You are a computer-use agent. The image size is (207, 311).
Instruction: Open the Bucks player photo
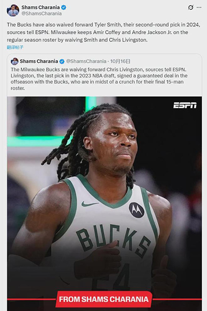click(105, 204)
